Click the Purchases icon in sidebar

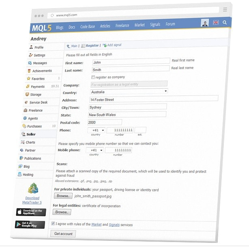tap(24, 126)
